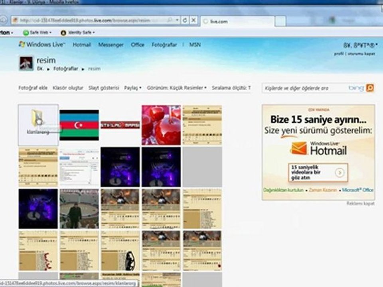Open the Fotoğraflar menu item
The width and height of the screenshot is (383, 287).
[164, 45]
